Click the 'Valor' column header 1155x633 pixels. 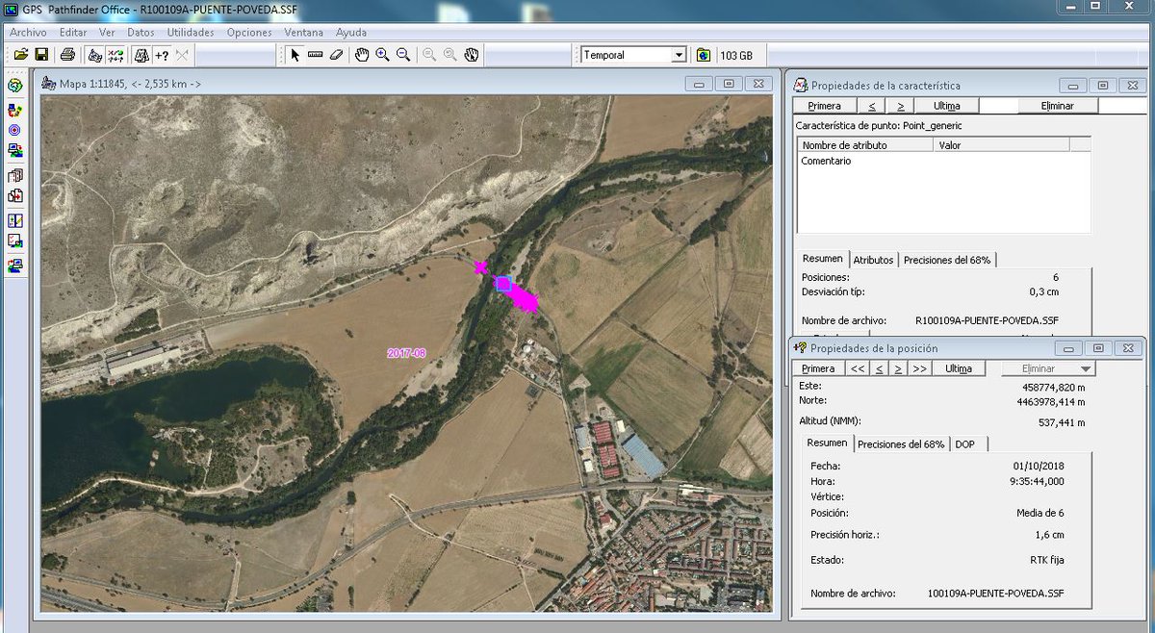(1002, 145)
